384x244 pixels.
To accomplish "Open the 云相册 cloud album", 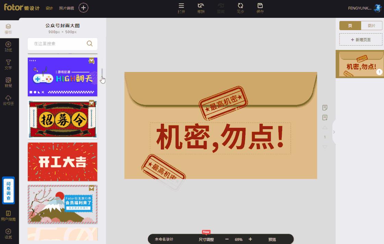I will point(8,100).
